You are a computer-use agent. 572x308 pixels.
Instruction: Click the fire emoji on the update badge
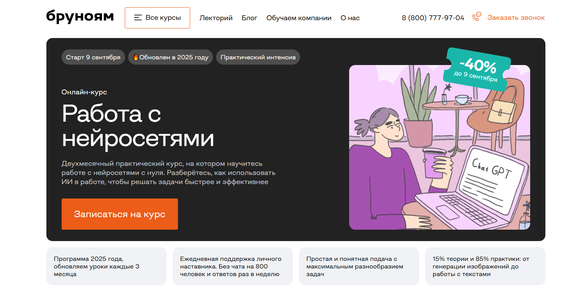135,57
